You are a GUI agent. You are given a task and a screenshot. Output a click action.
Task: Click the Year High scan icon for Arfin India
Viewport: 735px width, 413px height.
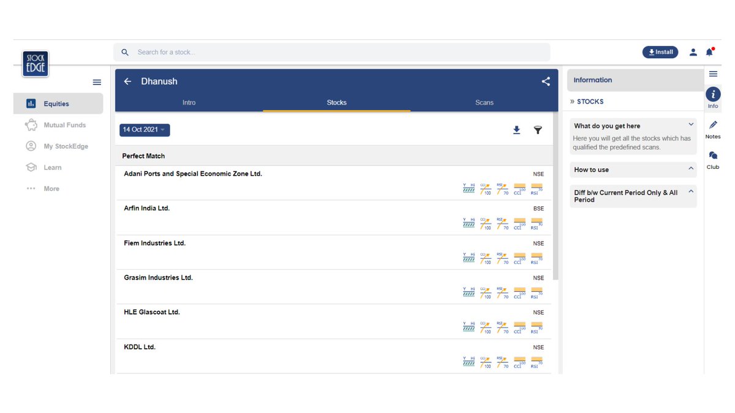point(469,223)
